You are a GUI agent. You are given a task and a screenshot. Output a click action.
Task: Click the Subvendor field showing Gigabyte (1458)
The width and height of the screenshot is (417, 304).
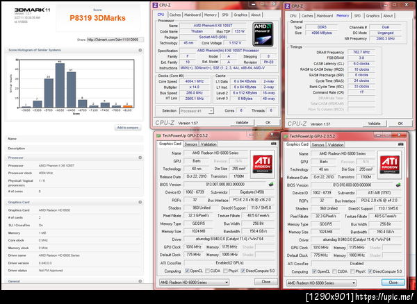(252, 192)
